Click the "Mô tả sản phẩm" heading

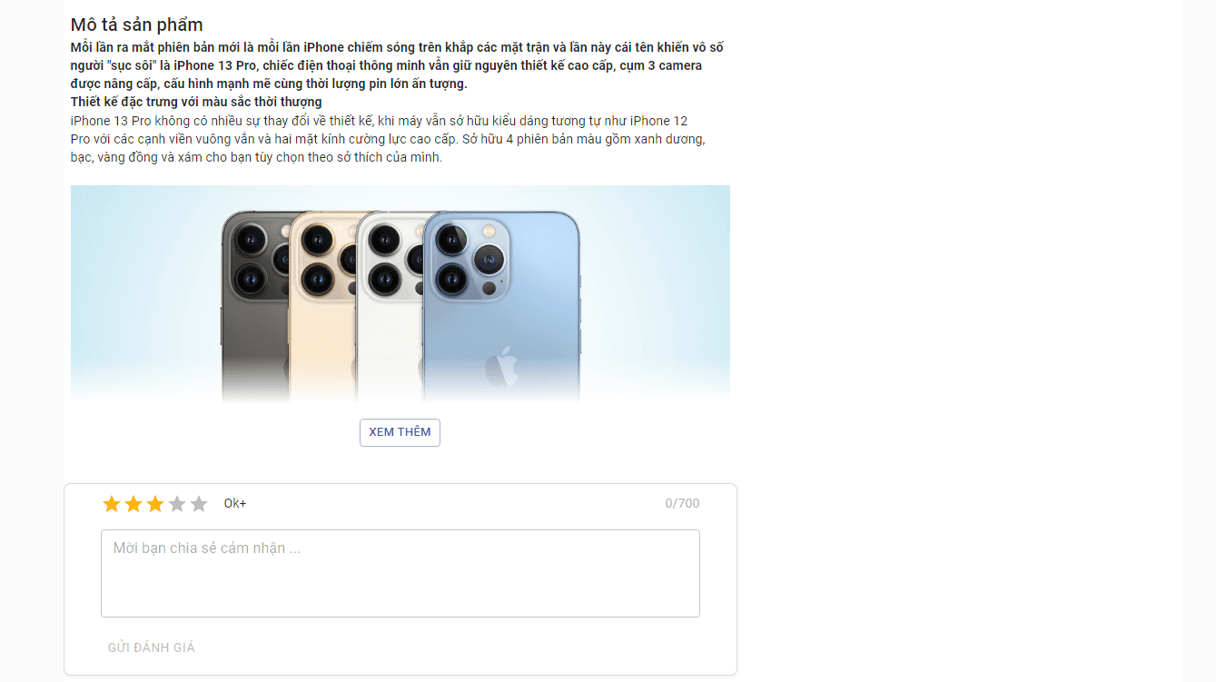point(137,25)
